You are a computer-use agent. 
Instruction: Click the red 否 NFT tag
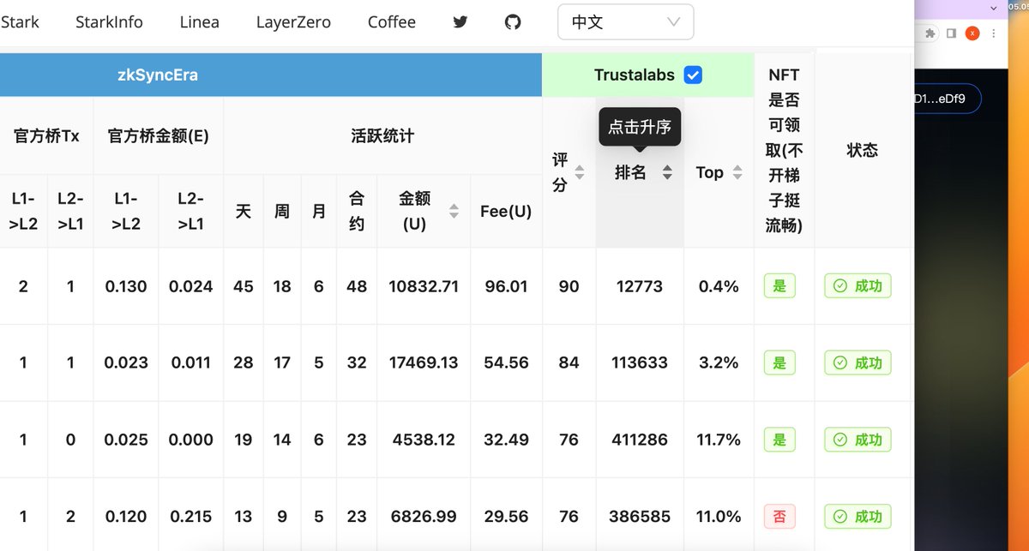(x=779, y=517)
